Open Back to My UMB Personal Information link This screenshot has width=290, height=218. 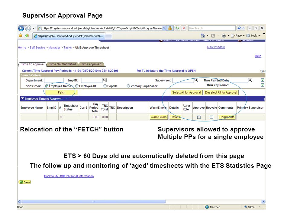click(x=69, y=176)
